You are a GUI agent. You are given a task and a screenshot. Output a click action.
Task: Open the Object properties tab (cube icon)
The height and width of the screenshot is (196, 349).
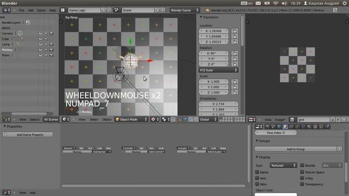click(x=285, y=127)
